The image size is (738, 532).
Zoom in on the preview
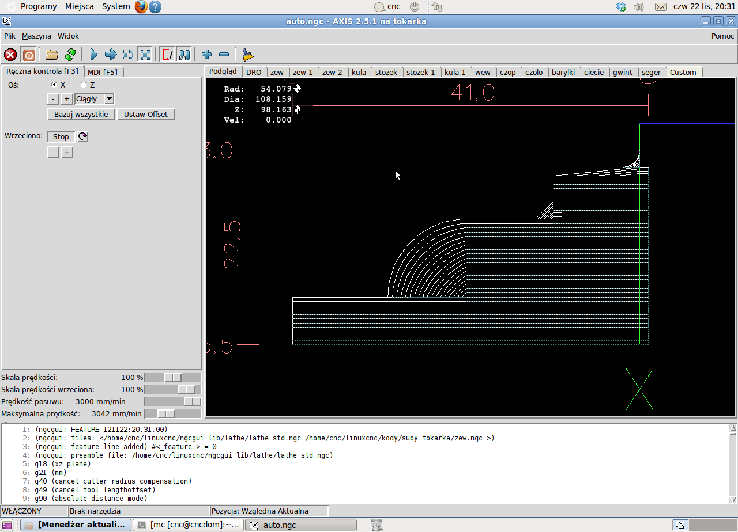(206, 55)
